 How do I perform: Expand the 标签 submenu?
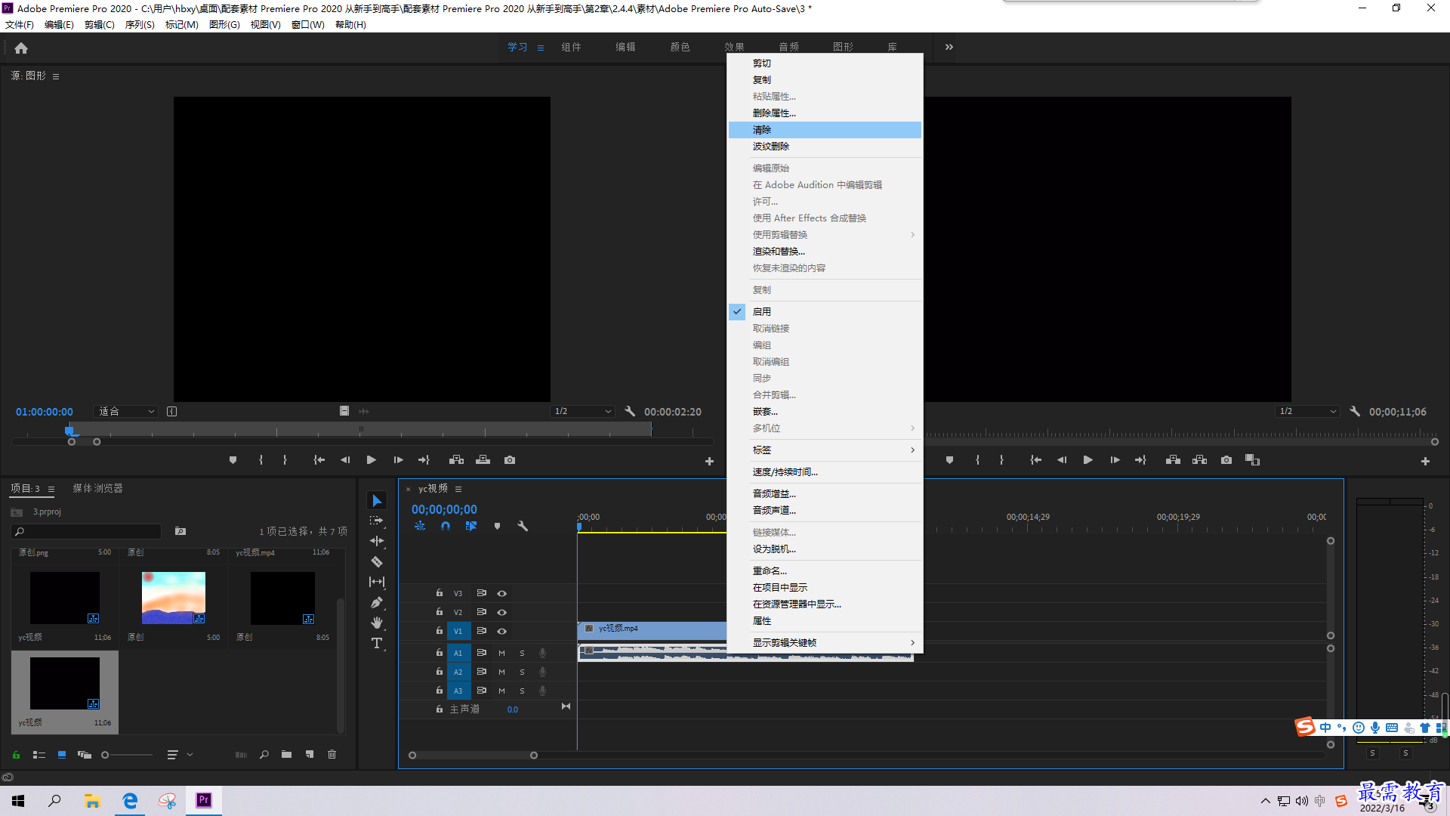(x=825, y=450)
